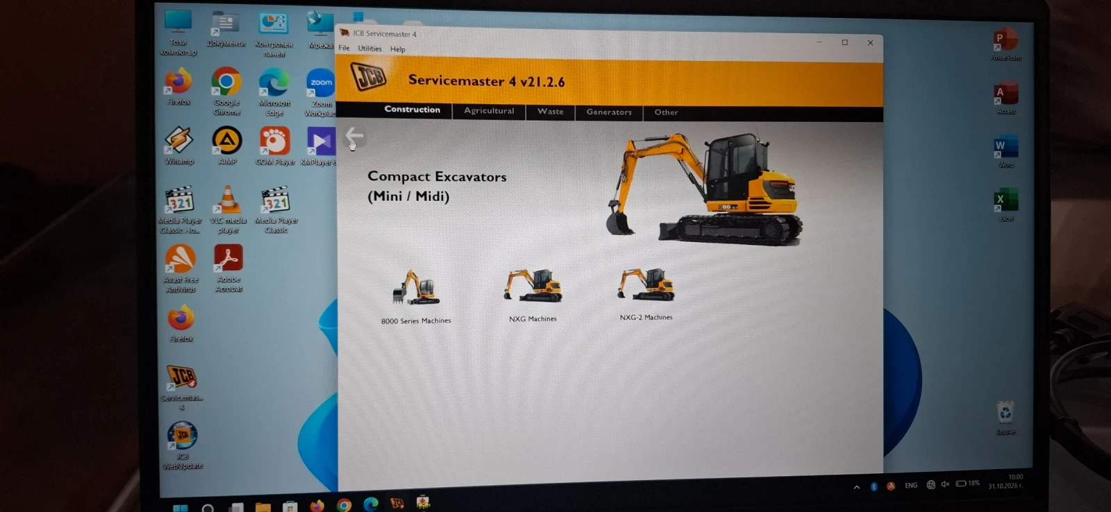Viewport: 1111px width, 512px height.
Task: Click the Chrome icon on the taskbar
Action: pos(344,505)
